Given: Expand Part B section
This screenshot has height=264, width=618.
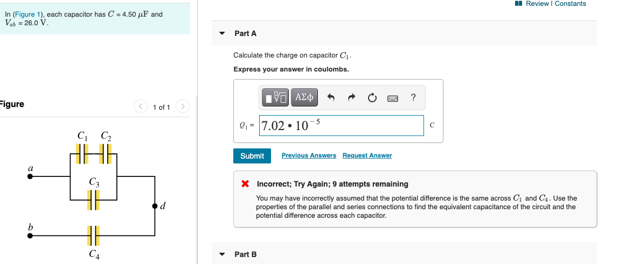Looking at the screenshot, I should tap(222, 254).
